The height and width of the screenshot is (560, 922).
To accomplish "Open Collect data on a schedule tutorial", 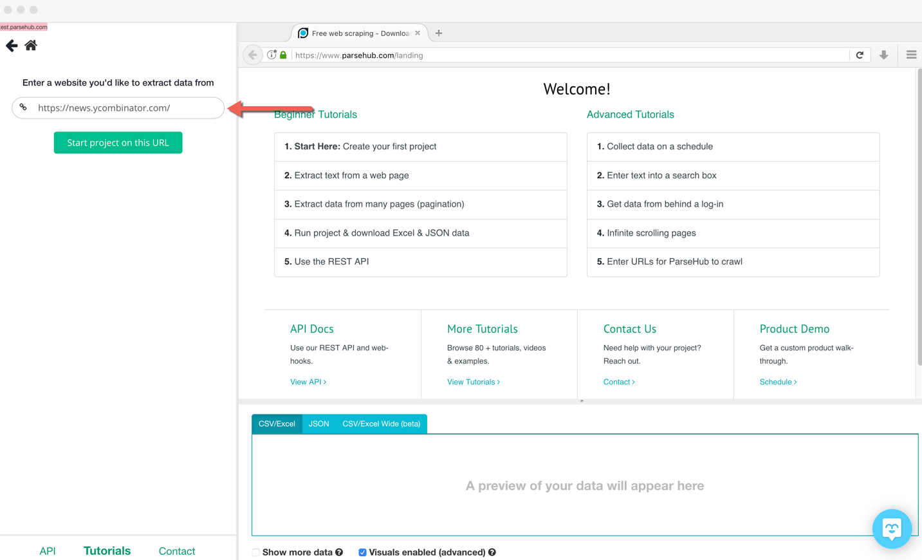I will (733, 147).
